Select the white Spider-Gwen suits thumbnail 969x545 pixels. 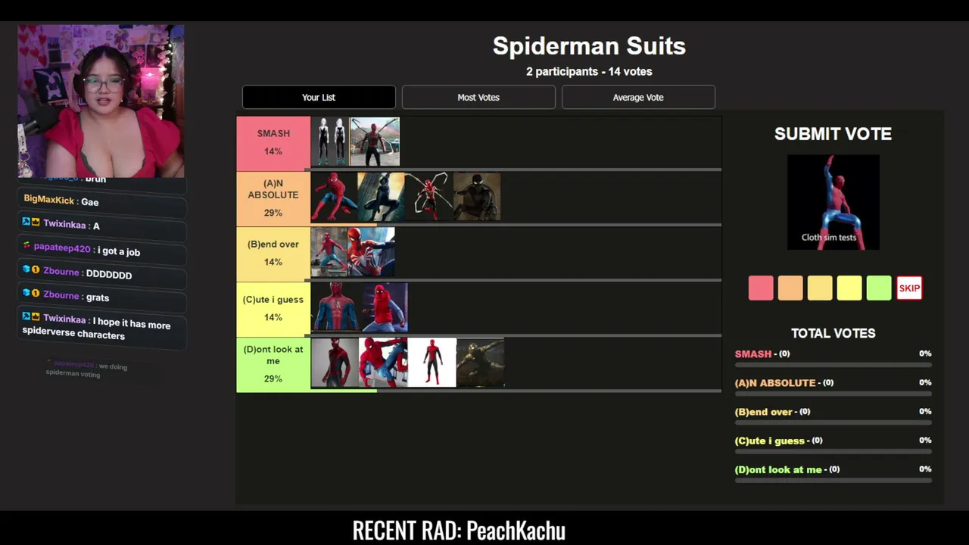pos(330,142)
